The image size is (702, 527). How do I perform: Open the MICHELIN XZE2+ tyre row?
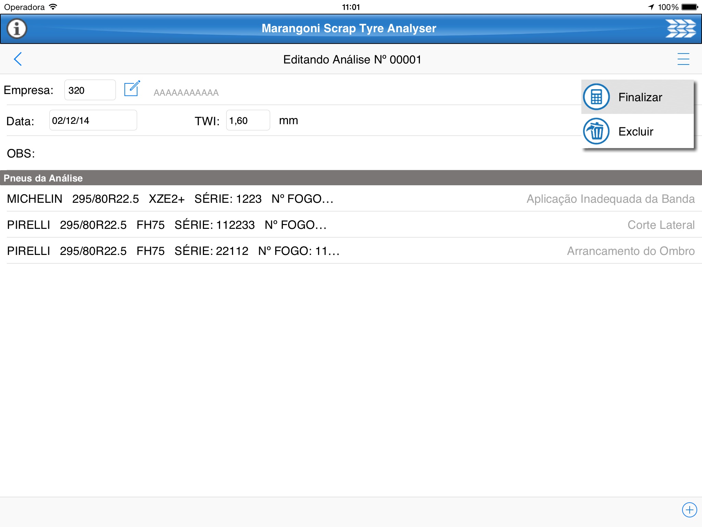coord(351,198)
